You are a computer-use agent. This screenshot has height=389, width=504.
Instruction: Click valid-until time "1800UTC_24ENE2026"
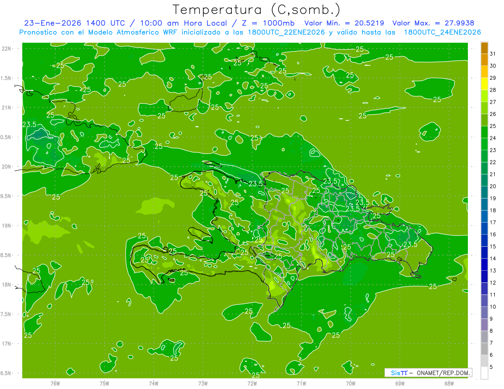coord(442,32)
